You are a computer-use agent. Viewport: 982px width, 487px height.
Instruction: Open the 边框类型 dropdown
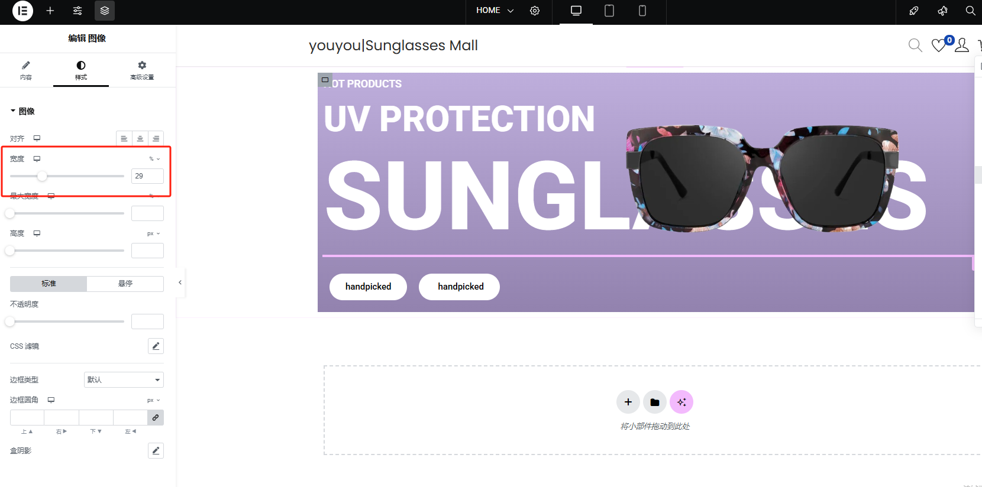point(124,380)
